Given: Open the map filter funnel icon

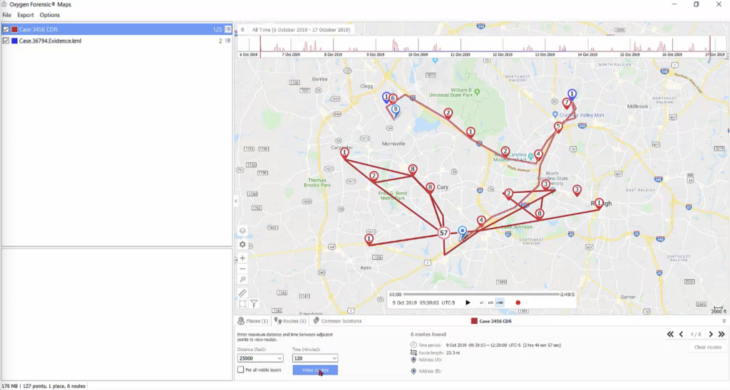Looking at the screenshot, I should point(253,304).
